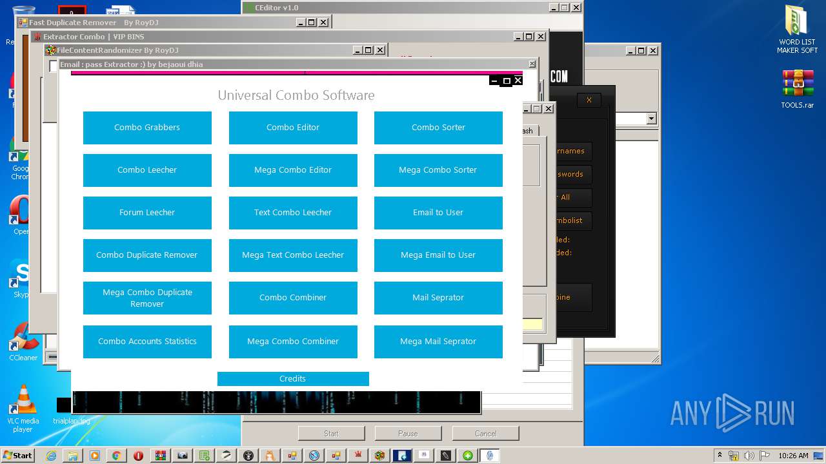Open the CCleaner desktop shortcut
Screen dimensions: 826x464
23,342
